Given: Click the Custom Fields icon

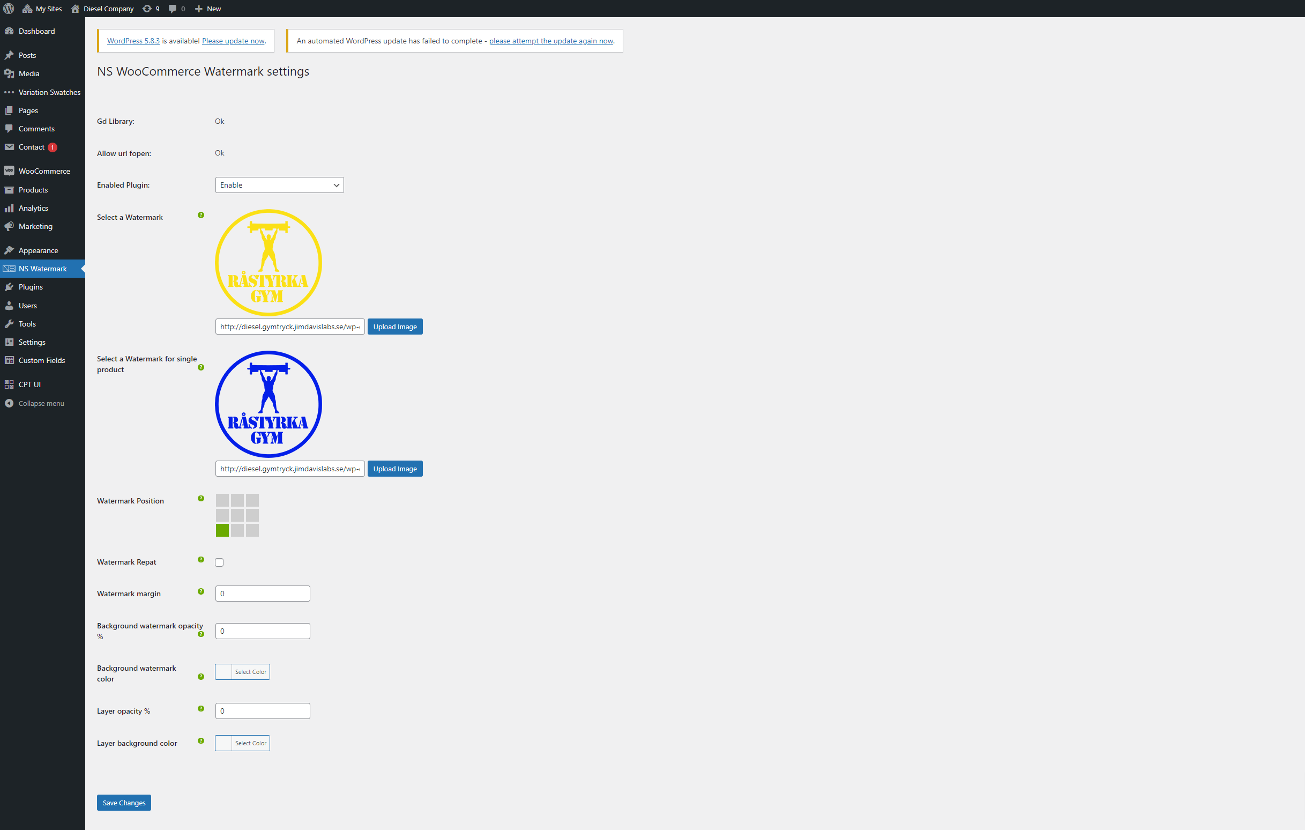Looking at the screenshot, I should coord(9,360).
